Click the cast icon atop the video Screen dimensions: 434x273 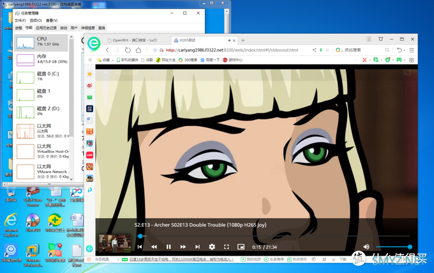tap(407, 73)
